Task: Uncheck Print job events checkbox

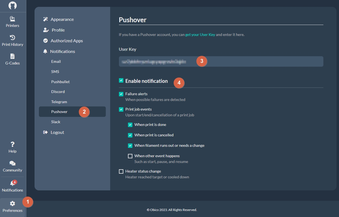Action: point(121,109)
